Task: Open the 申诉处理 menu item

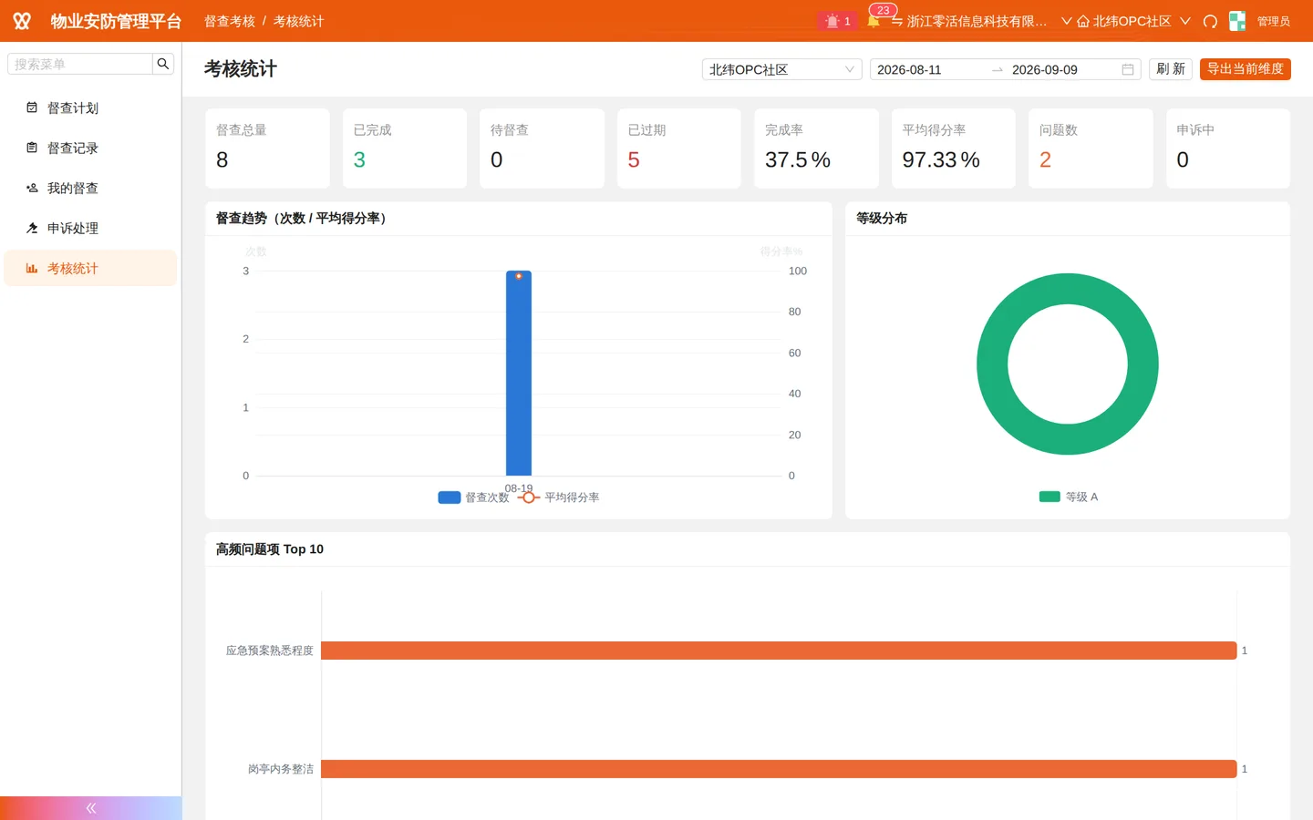Action: pyautogui.click(x=90, y=228)
